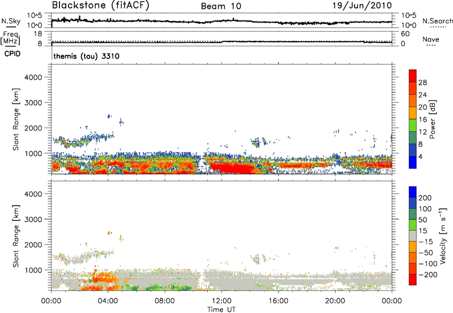Viewport: 453px width, 313px height.
Task: Click the 16 tick on power colorbar
Action: (x=422, y=120)
